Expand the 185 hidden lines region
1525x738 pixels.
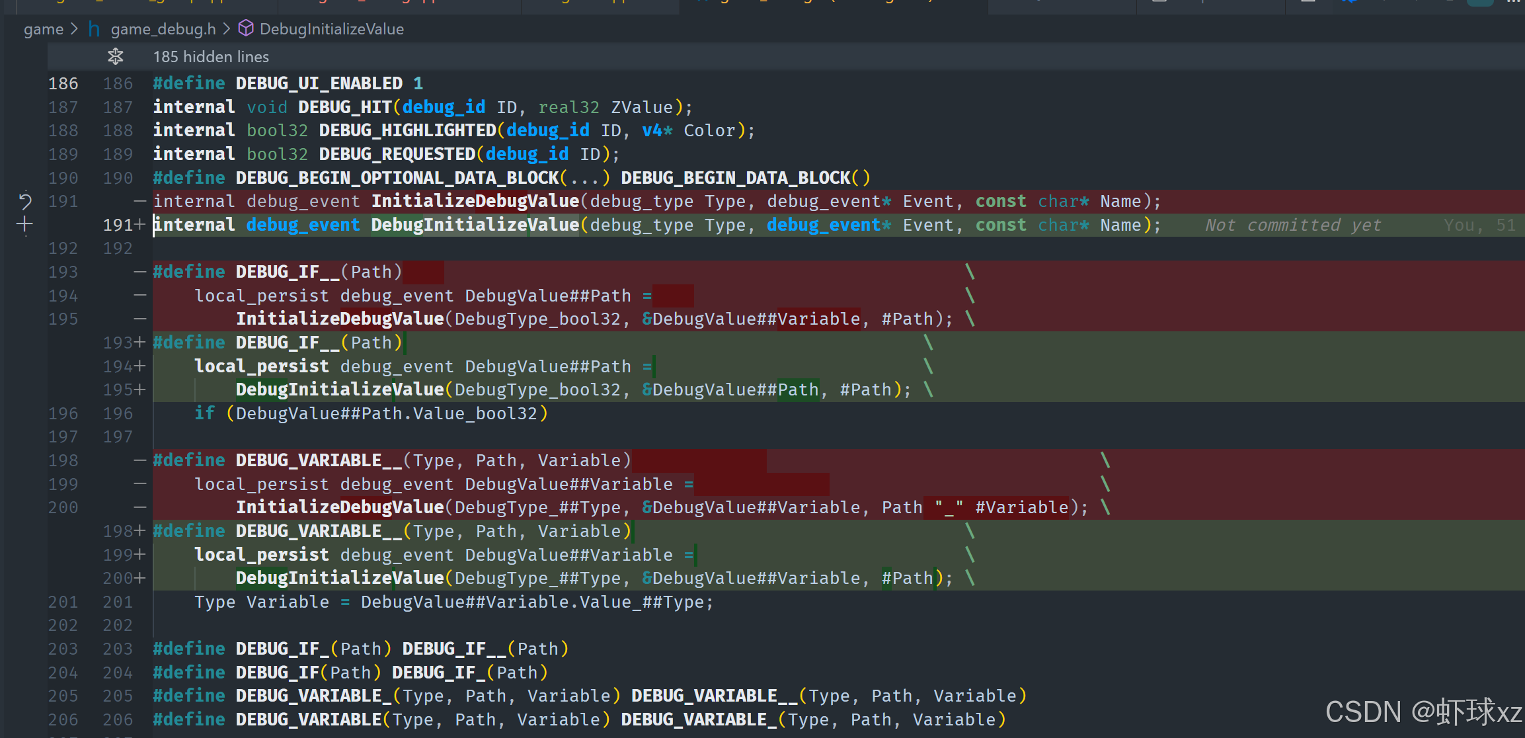tap(211, 57)
